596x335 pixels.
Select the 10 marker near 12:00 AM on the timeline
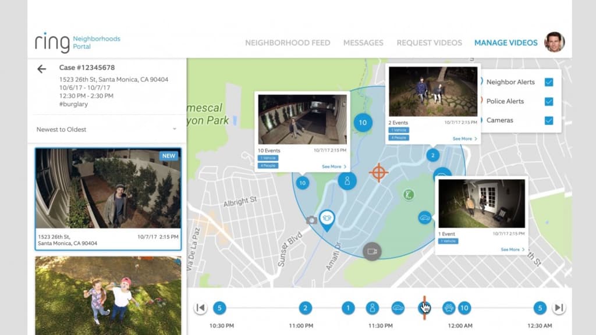pyautogui.click(x=464, y=308)
